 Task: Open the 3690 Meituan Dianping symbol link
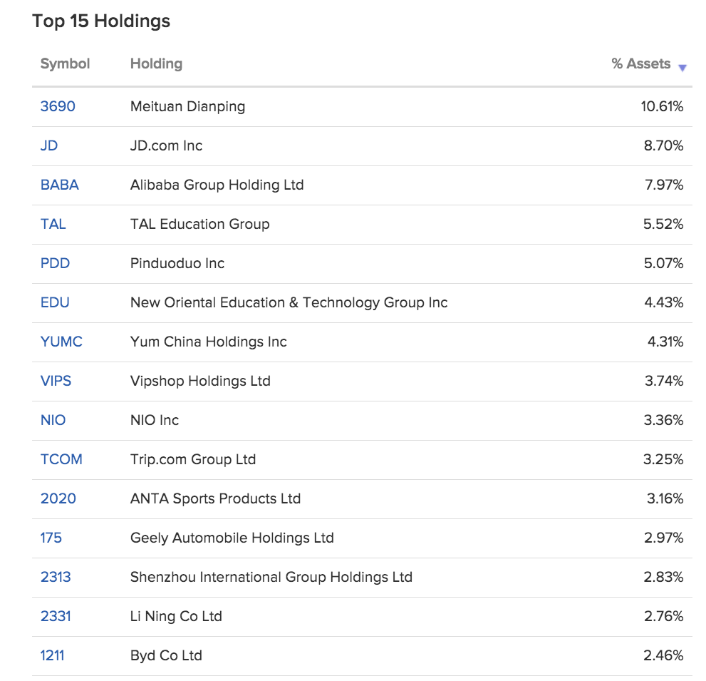(58, 106)
